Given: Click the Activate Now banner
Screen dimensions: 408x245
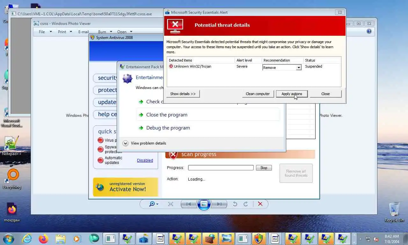Looking at the screenshot, I should coord(126,187).
